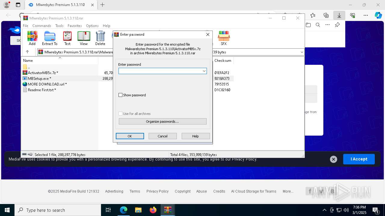Open AI Cloud Storage for Teams link

click(254, 191)
